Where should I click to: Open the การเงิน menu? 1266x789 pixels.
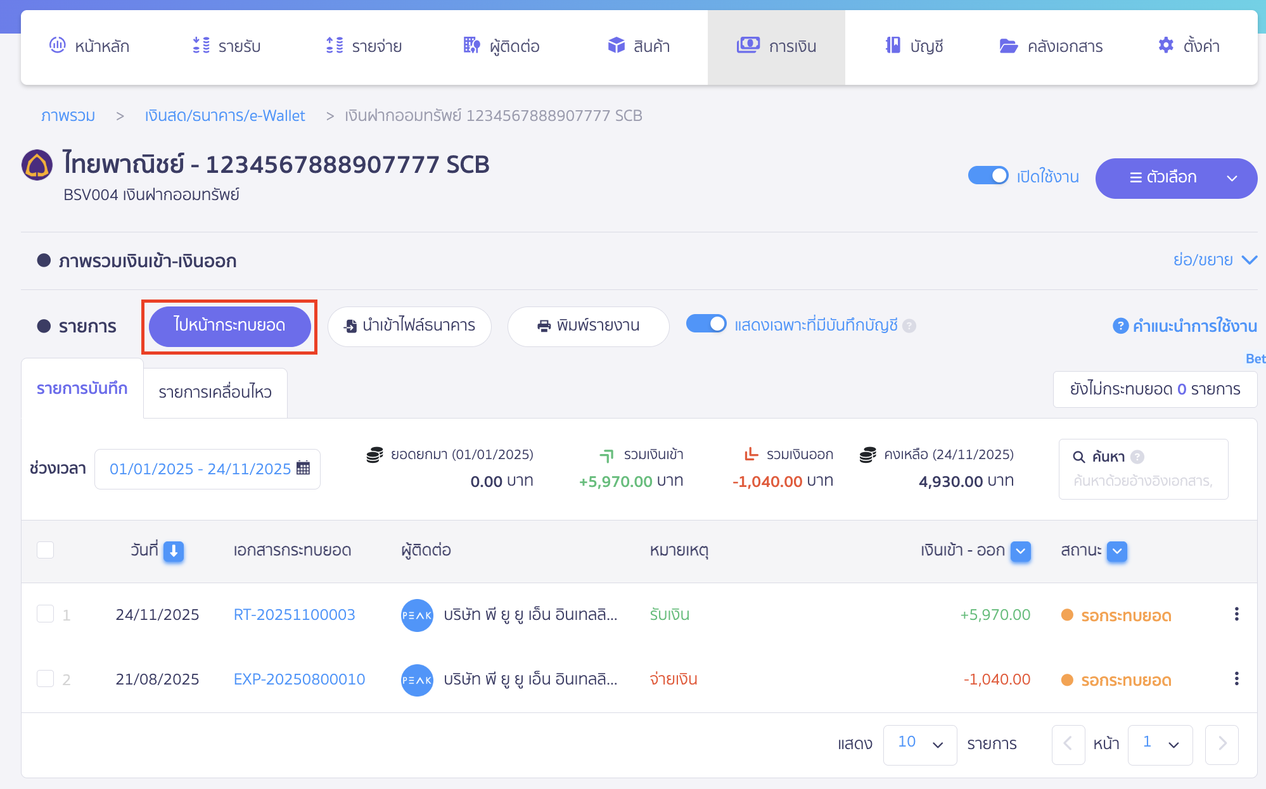[776, 46]
